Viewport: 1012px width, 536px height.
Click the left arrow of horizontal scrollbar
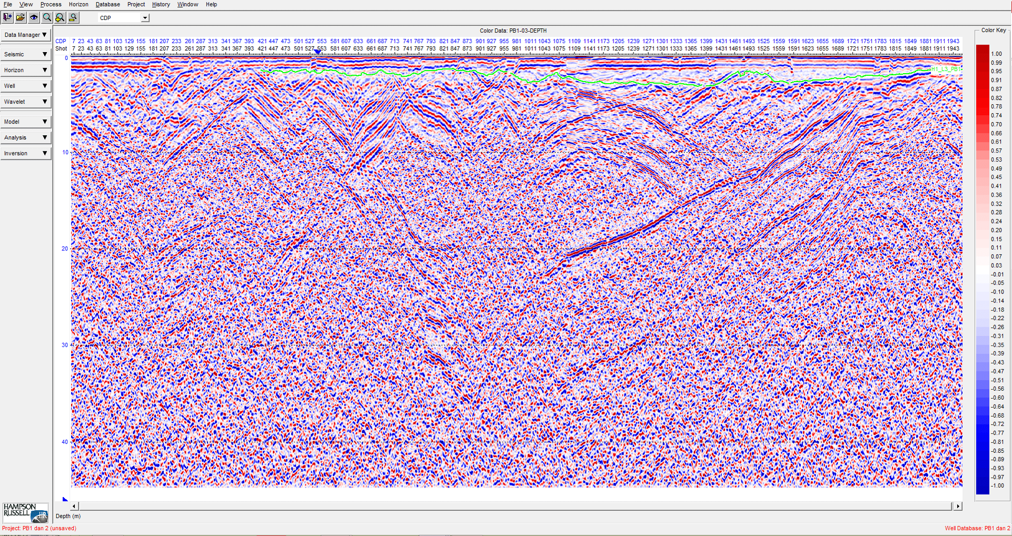[74, 506]
